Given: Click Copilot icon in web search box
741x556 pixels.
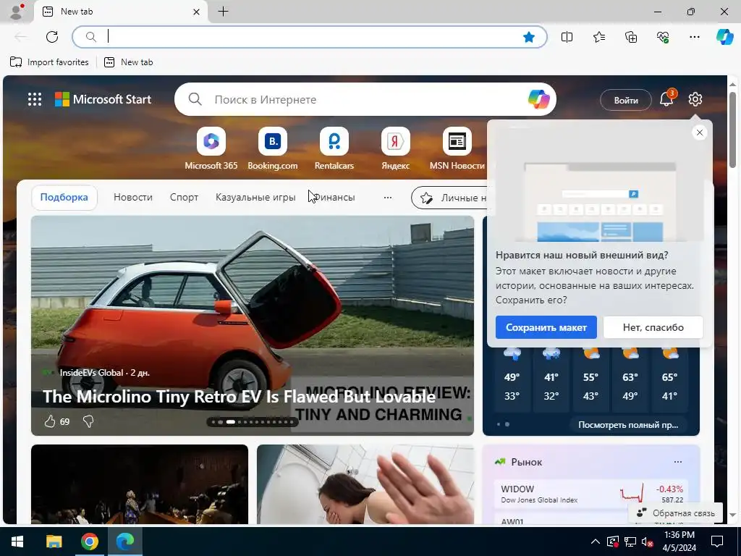Looking at the screenshot, I should pyautogui.click(x=538, y=99).
